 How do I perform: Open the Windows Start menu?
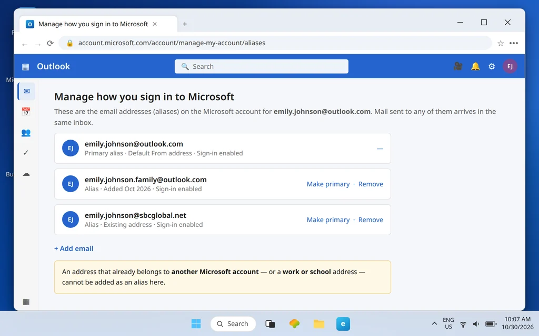(196, 323)
